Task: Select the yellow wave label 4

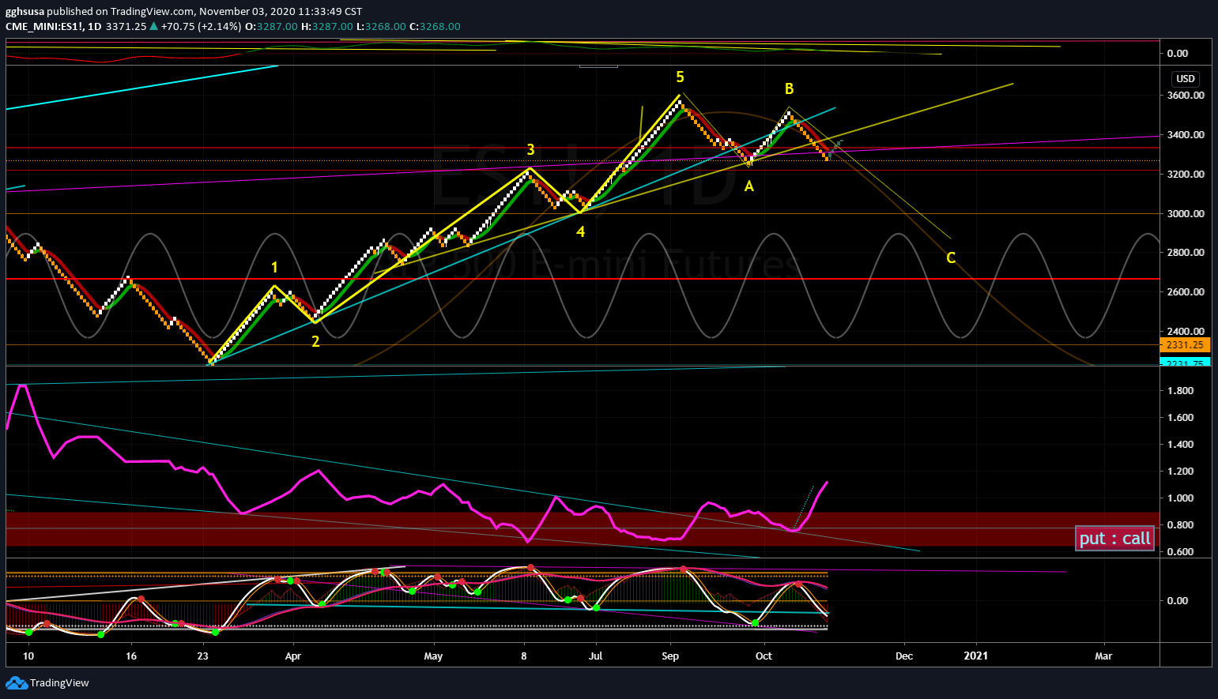Action: point(580,232)
